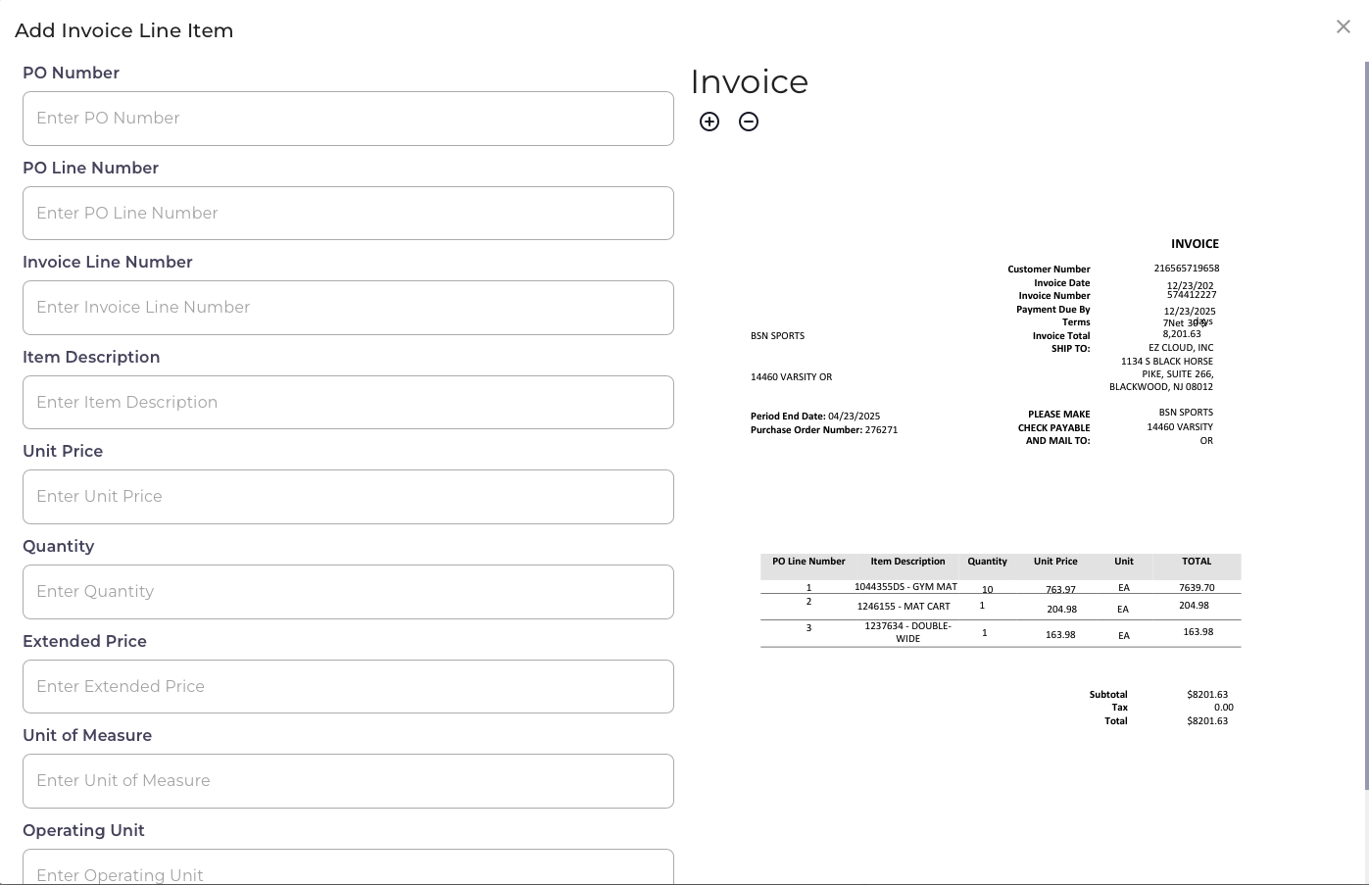This screenshot has height=885, width=1369.
Task: Zoom out of the invoice preview
Action: [x=749, y=122]
